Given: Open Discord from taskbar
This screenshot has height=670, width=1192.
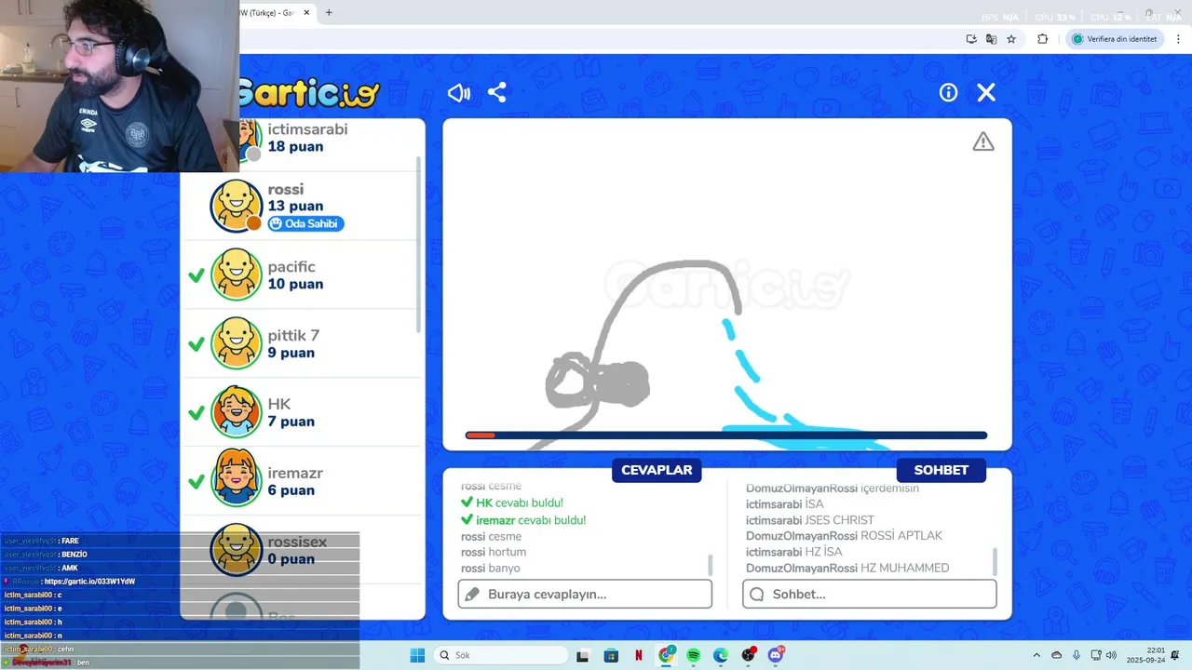Looking at the screenshot, I should click(776, 655).
